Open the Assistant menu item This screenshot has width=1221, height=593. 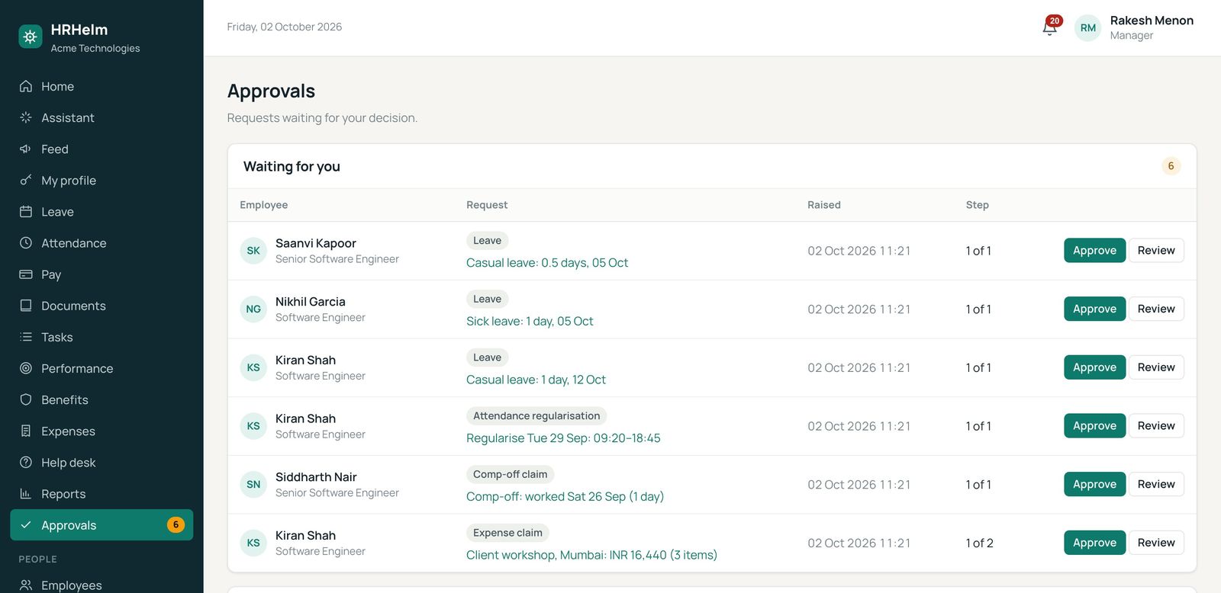(101, 117)
